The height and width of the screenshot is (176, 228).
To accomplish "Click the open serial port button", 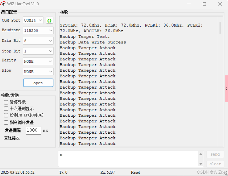I will tap(38, 83).
